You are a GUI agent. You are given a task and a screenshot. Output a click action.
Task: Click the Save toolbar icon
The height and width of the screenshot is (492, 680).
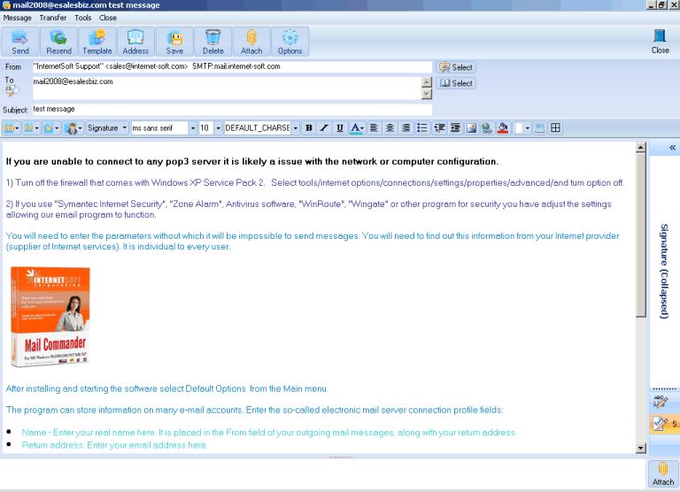(174, 42)
